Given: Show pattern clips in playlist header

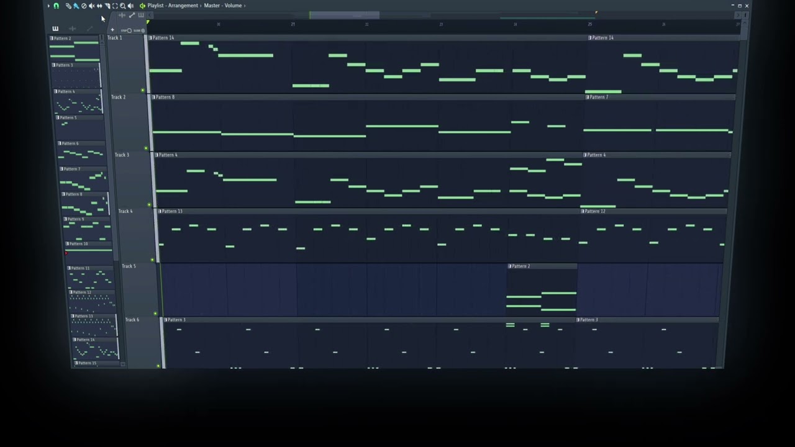Looking at the screenshot, I should pyautogui.click(x=141, y=16).
